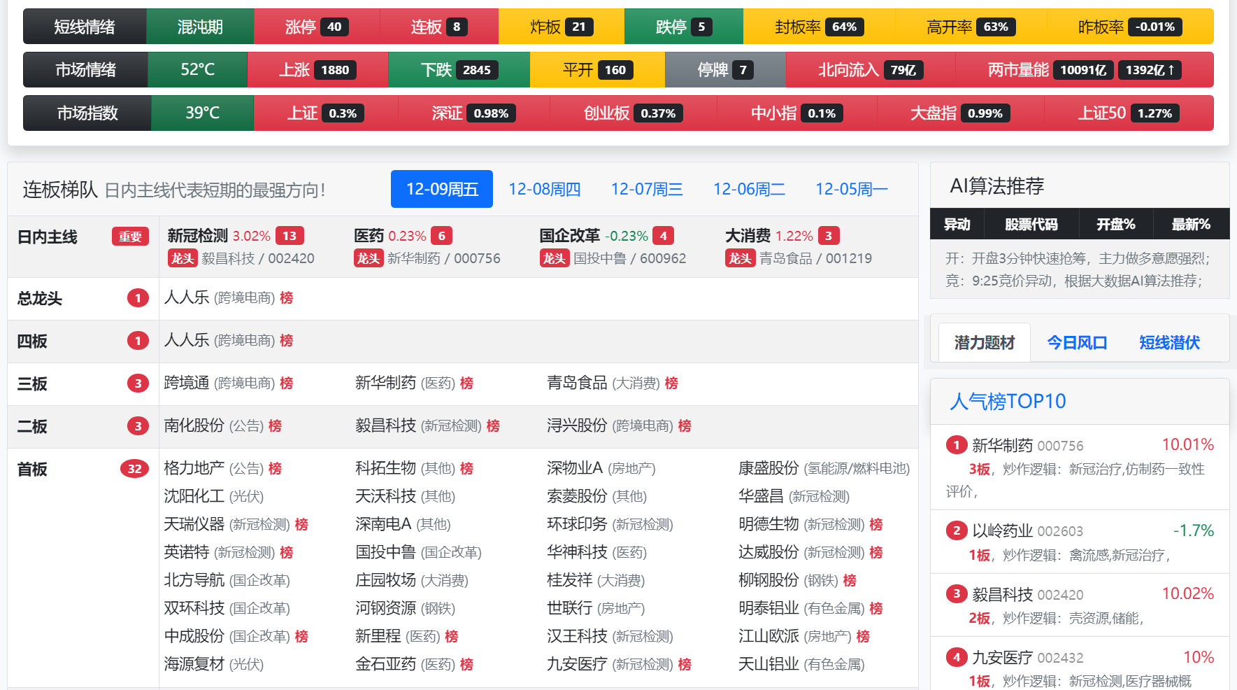Click the 龙头 tag beside 毅昌科技

coord(183,258)
